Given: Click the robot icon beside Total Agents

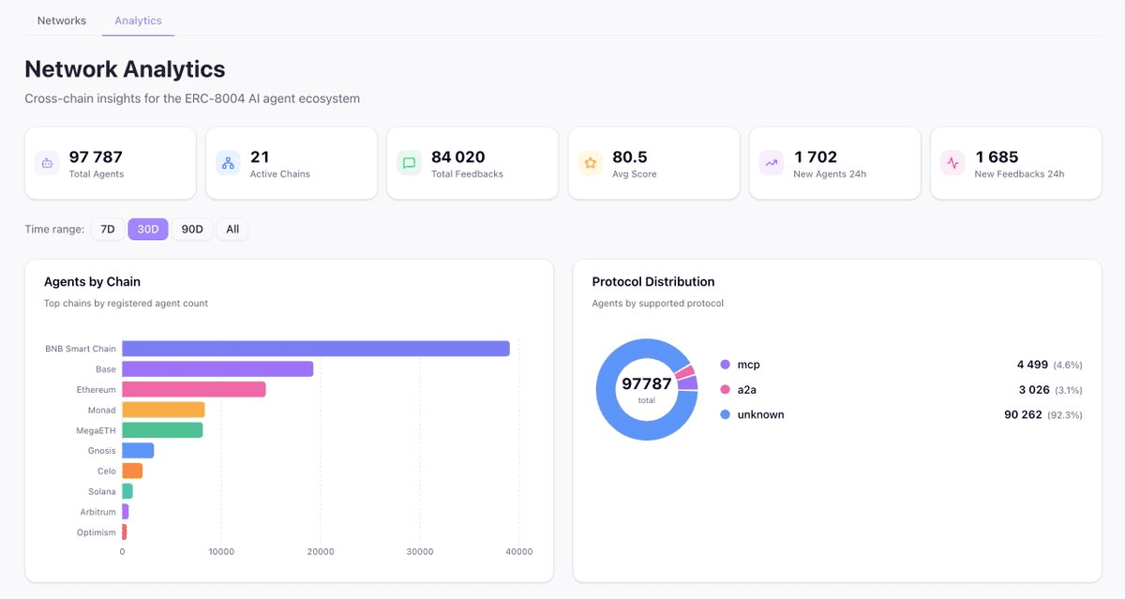Looking at the screenshot, I should coord(47,163).
